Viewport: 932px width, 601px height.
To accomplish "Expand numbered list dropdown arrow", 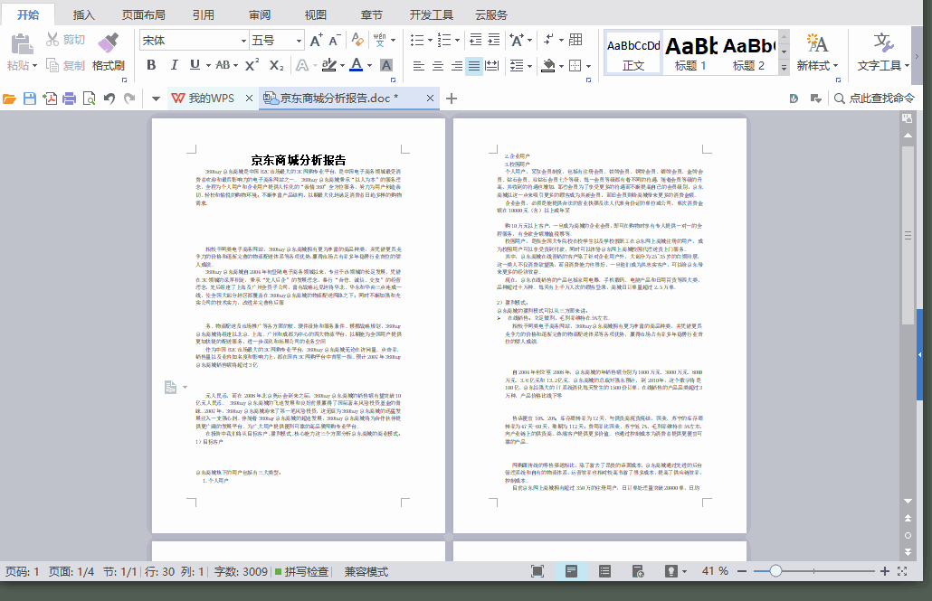I will (457, 41).
